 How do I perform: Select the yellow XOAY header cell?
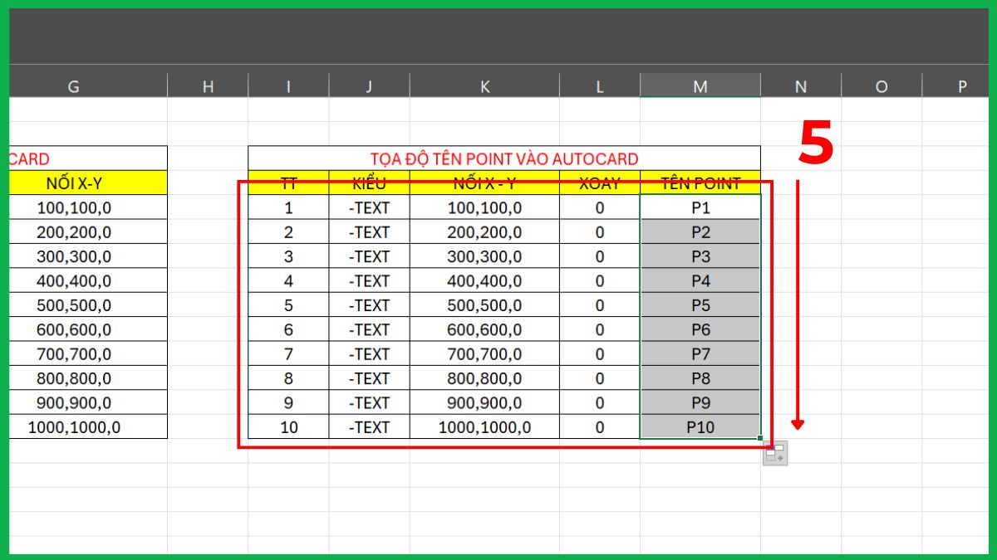click(600, 183)
